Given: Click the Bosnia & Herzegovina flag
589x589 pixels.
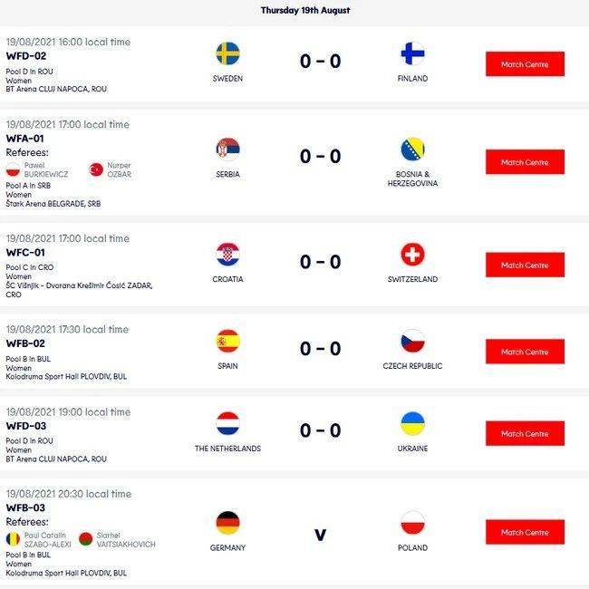Looking at the screenshot, I should click(x=412, y=150).
